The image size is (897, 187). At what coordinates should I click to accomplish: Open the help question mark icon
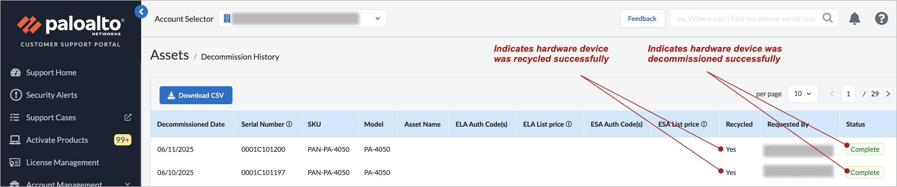(x=881, y=18)
